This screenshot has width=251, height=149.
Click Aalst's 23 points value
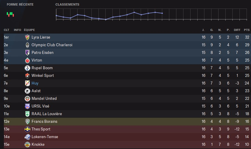[247, 91]
